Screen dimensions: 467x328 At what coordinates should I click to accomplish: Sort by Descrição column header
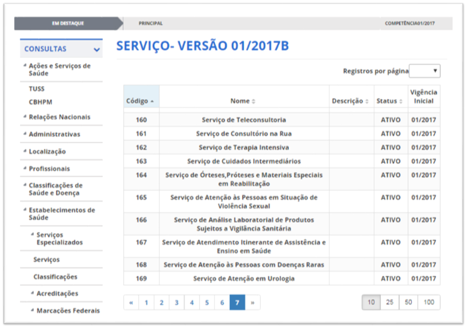tap(350, 101)
